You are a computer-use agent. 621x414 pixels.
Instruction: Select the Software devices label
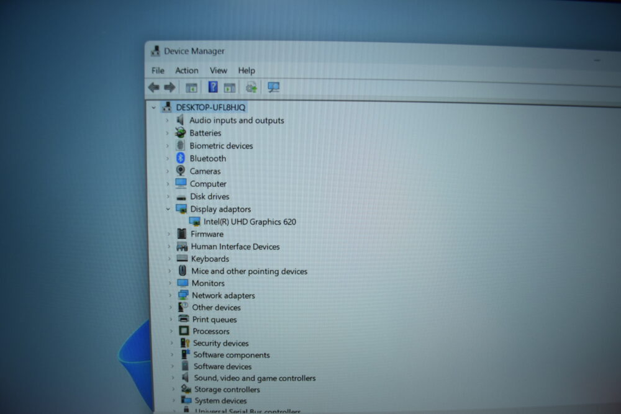(222, 366)
